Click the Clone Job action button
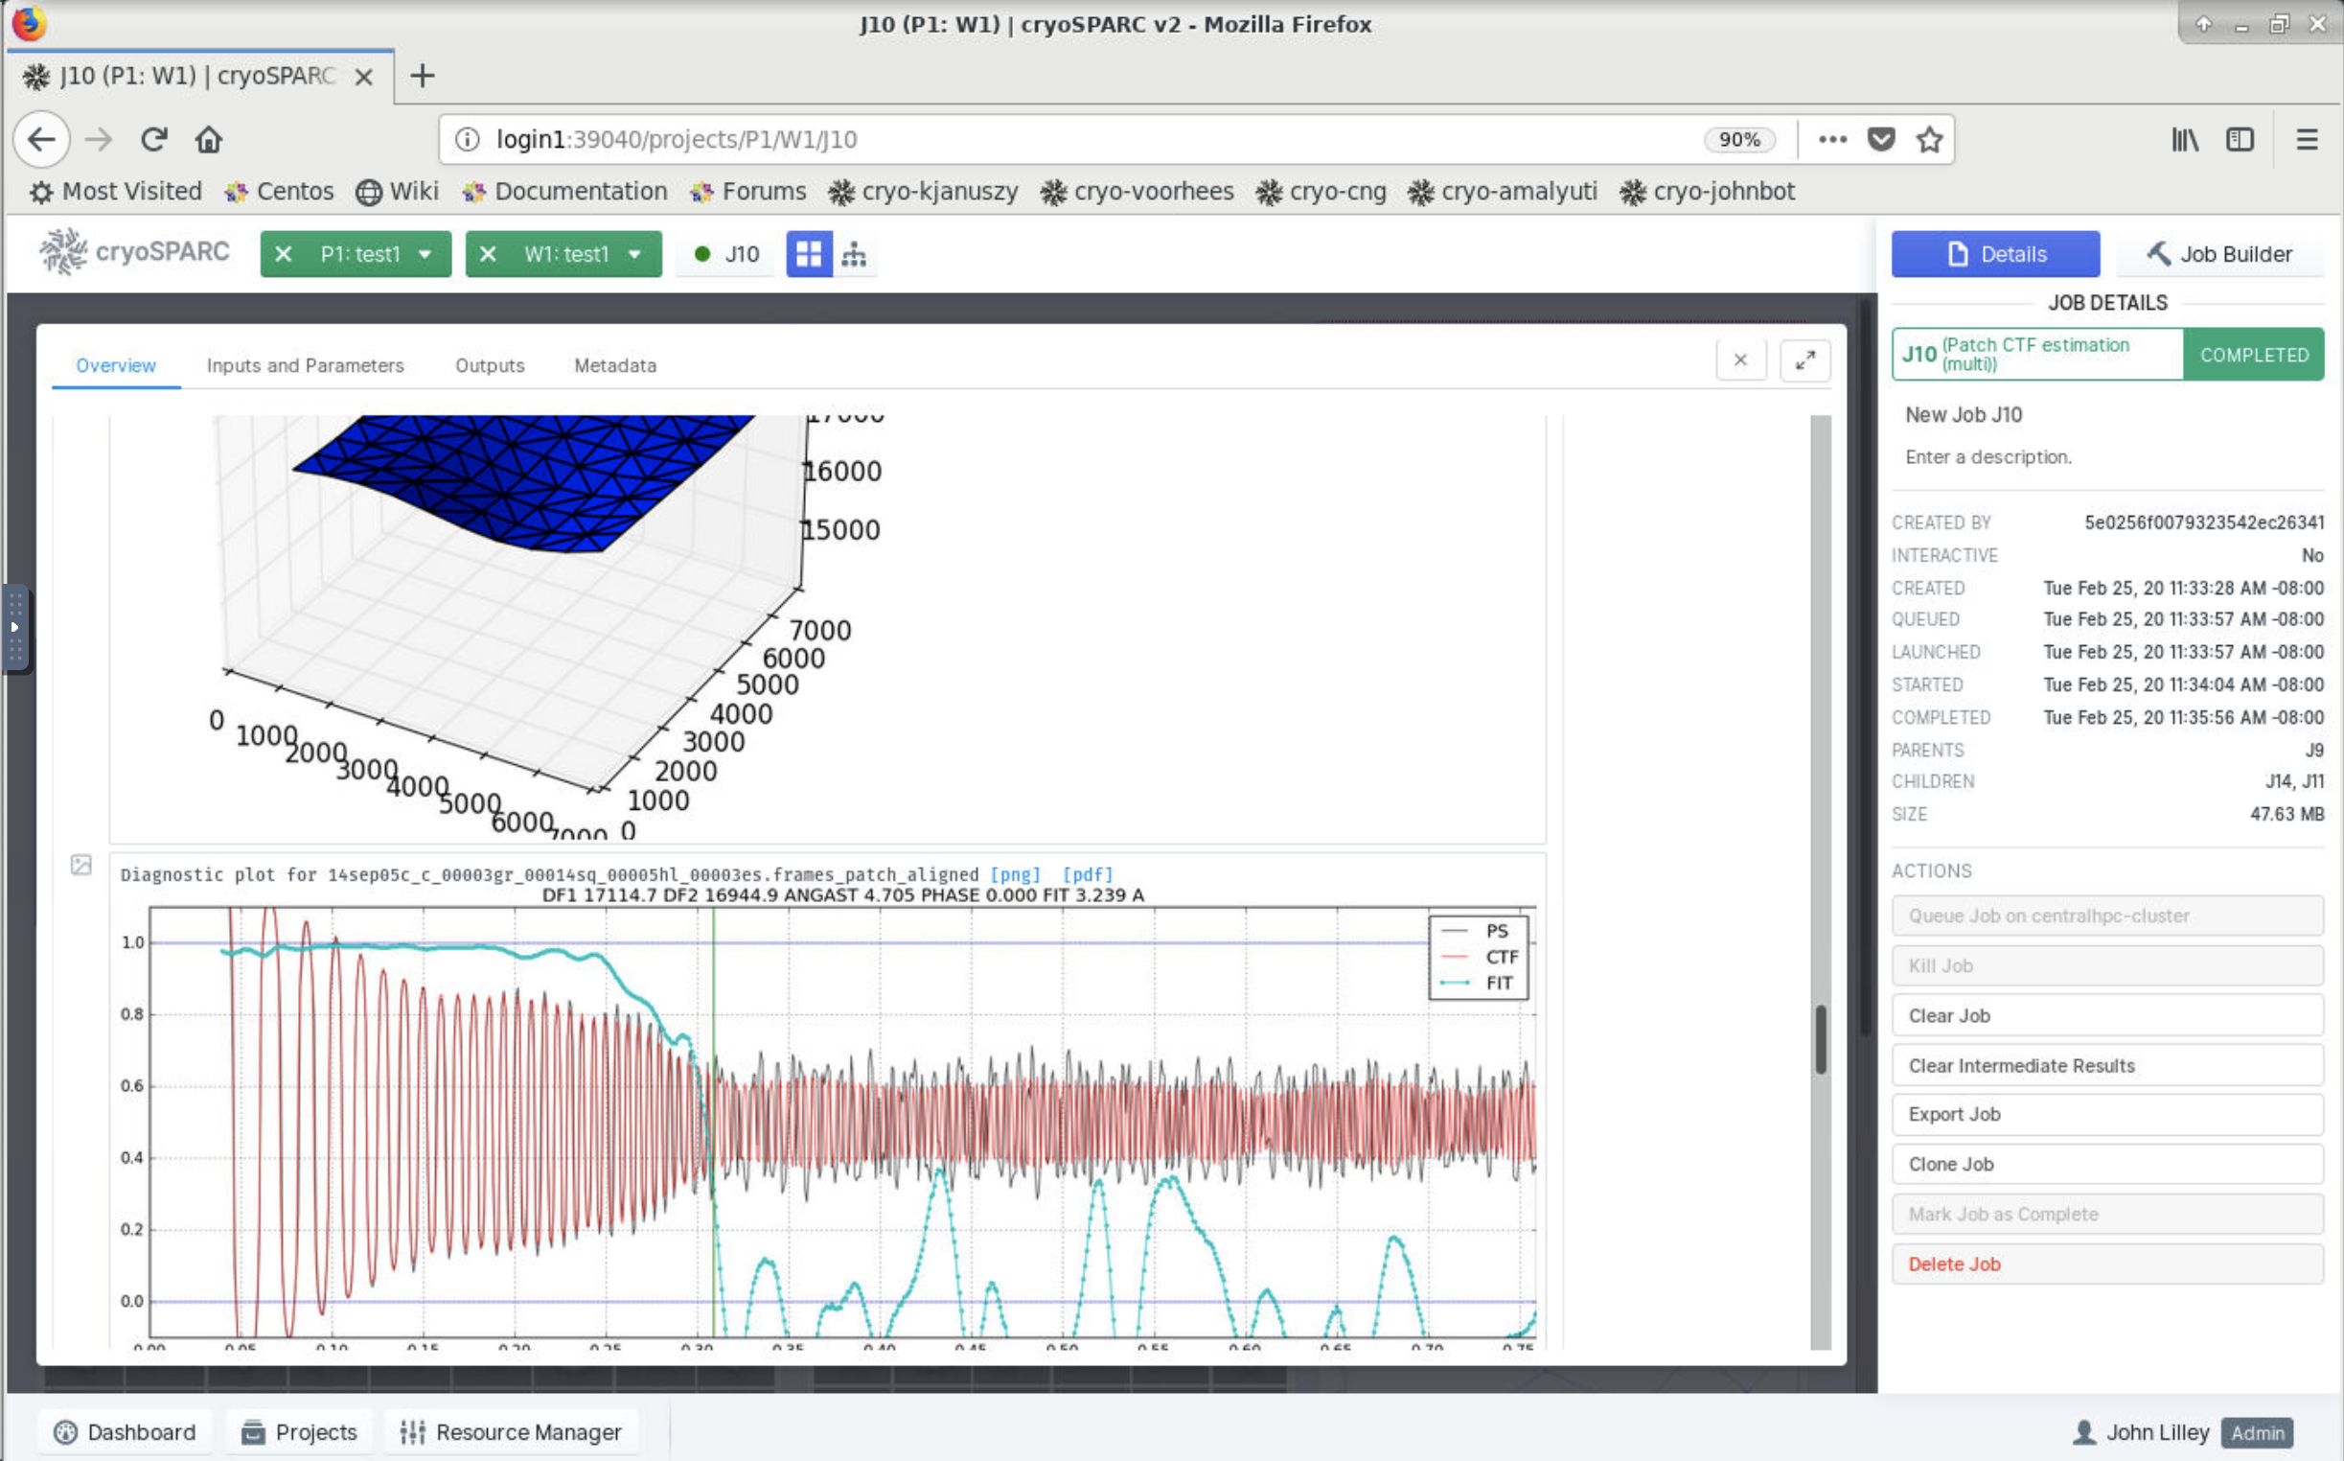2344x1461 pixels. tap(2106, 1164)
